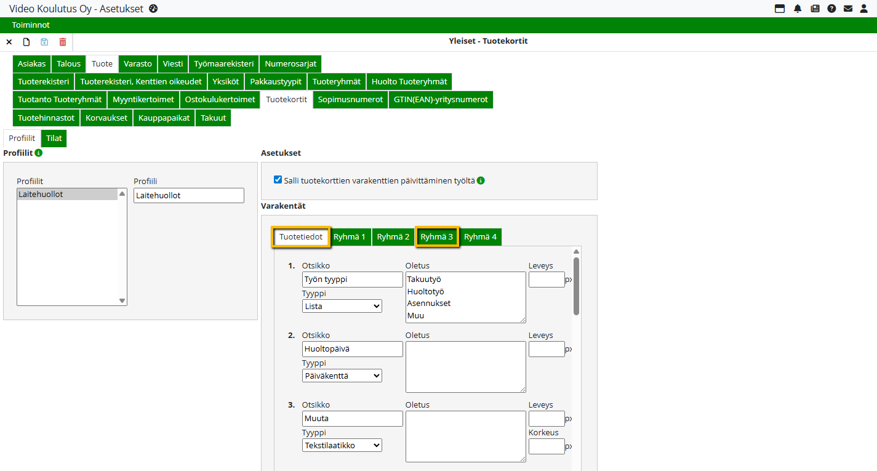Open the Toiminnot menu
The image size is (877, 471).
31,25
